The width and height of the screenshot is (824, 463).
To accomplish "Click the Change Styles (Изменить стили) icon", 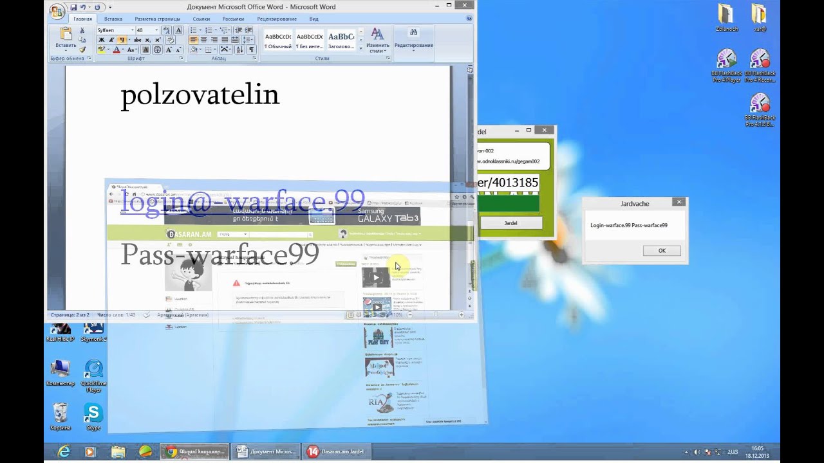I will pyautogui.click(x=377, y=39).
